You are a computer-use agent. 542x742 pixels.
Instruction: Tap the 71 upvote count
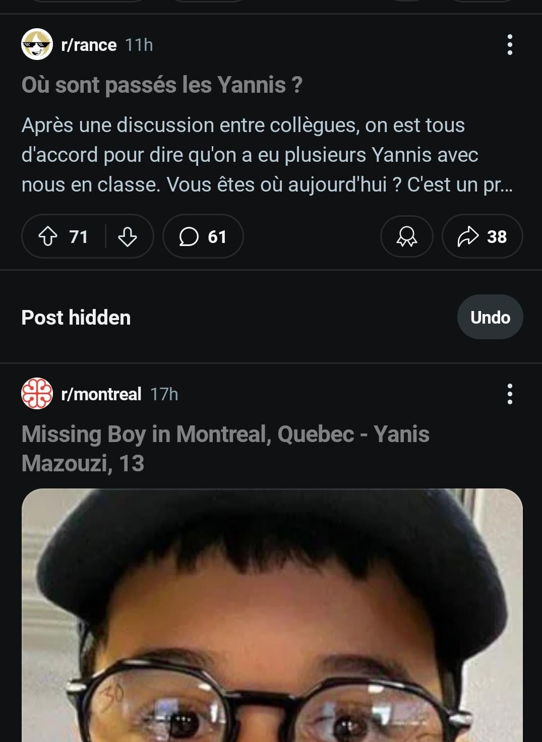pyautogui.click(x=79, y=236)
